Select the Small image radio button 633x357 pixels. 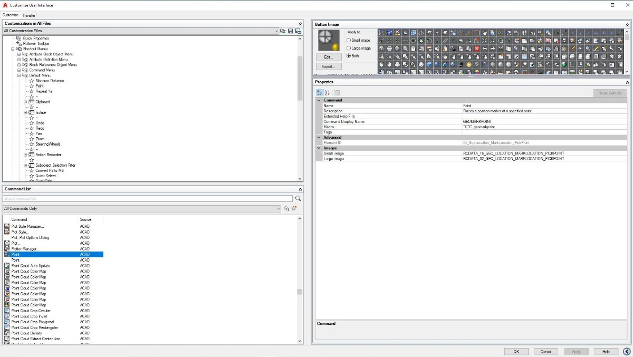(x=349, y=40)
